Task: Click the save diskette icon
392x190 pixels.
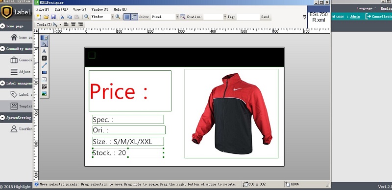Action: click(53, 17)
